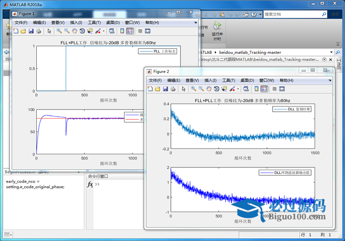Open editor tab actions circular dropdown
Screen dimensions: 345x241
[x=324, y=60]
